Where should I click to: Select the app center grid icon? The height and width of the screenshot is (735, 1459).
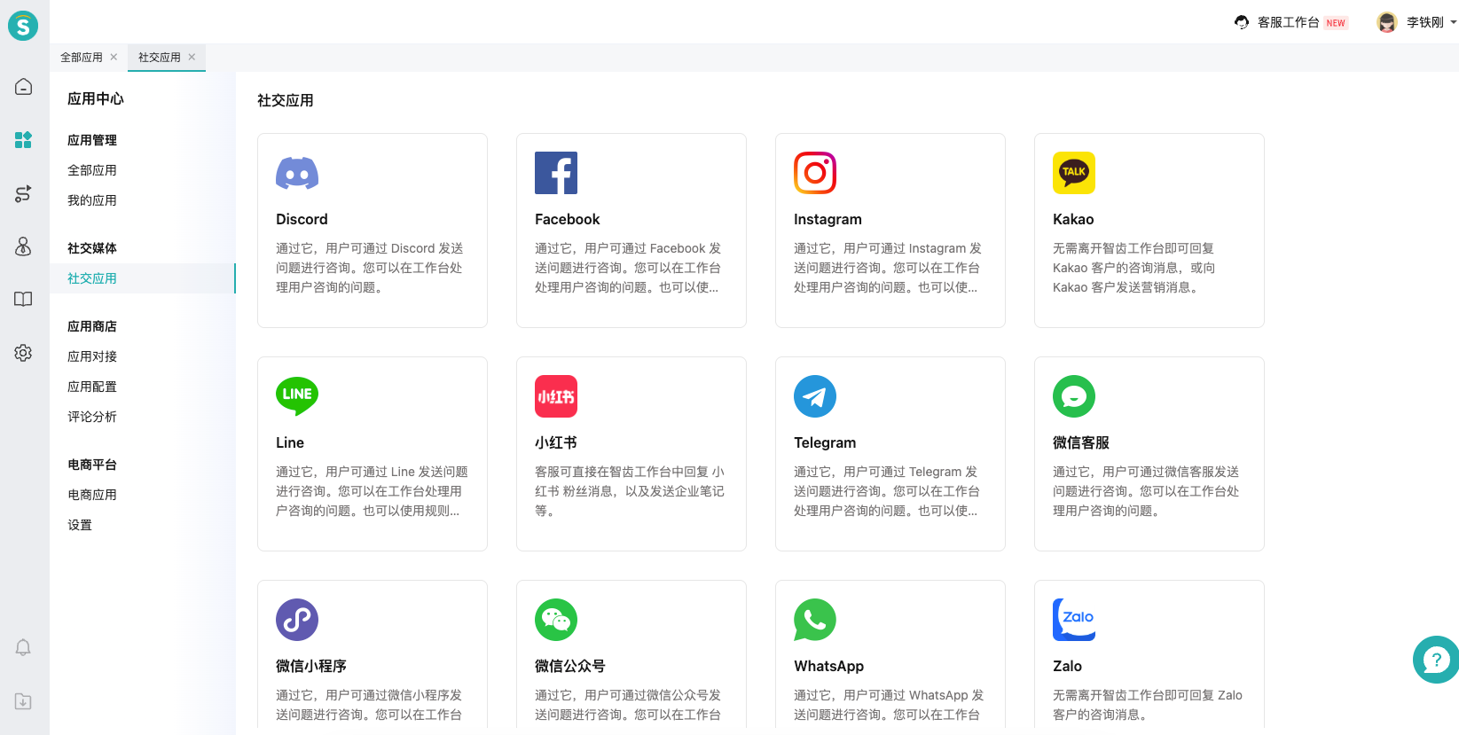[24, 140]
